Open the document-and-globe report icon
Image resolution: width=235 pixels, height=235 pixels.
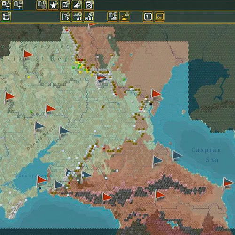coord(41,5)
